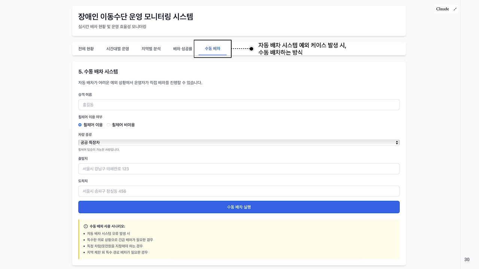Click the 도착지 address input field

[x=238, y=191]
